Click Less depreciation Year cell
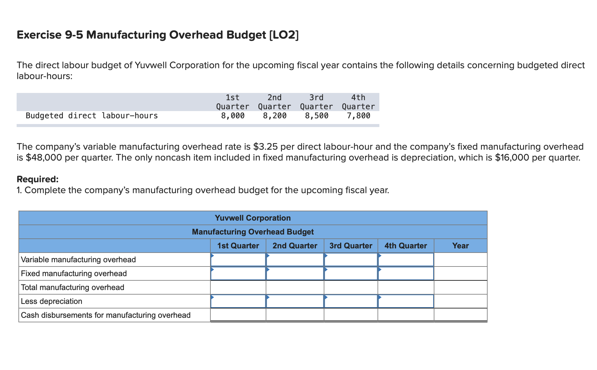597x370 pixels. pos(461,301)
